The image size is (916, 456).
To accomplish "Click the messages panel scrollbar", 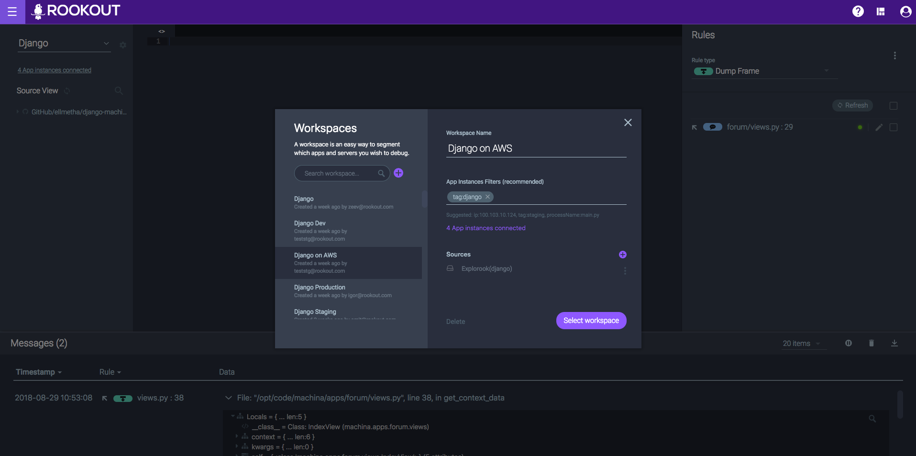I will point(900,404).
